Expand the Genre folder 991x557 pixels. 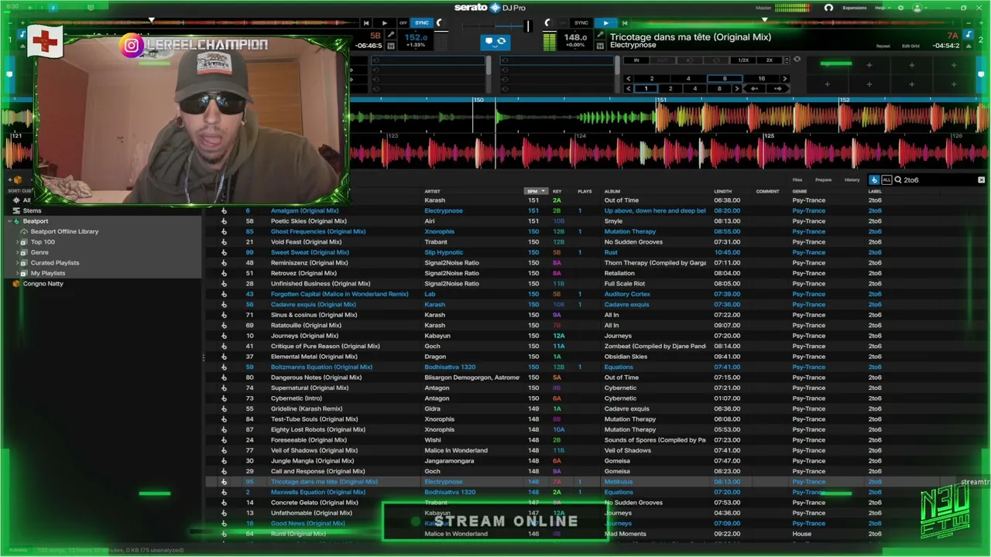17,252
